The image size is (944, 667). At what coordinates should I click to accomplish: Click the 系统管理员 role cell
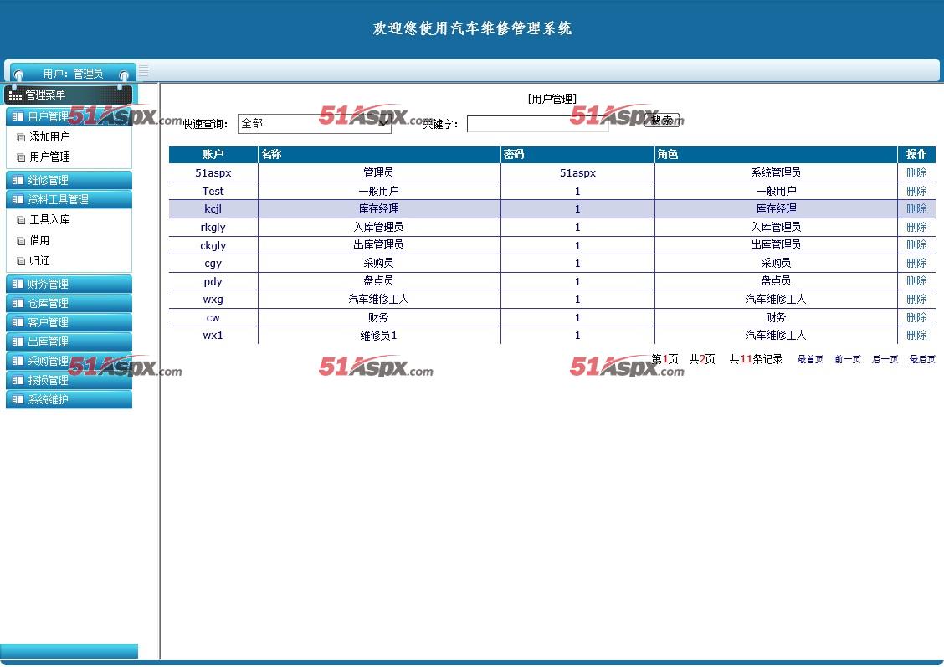pyautogui.click(x=776, y=172)
